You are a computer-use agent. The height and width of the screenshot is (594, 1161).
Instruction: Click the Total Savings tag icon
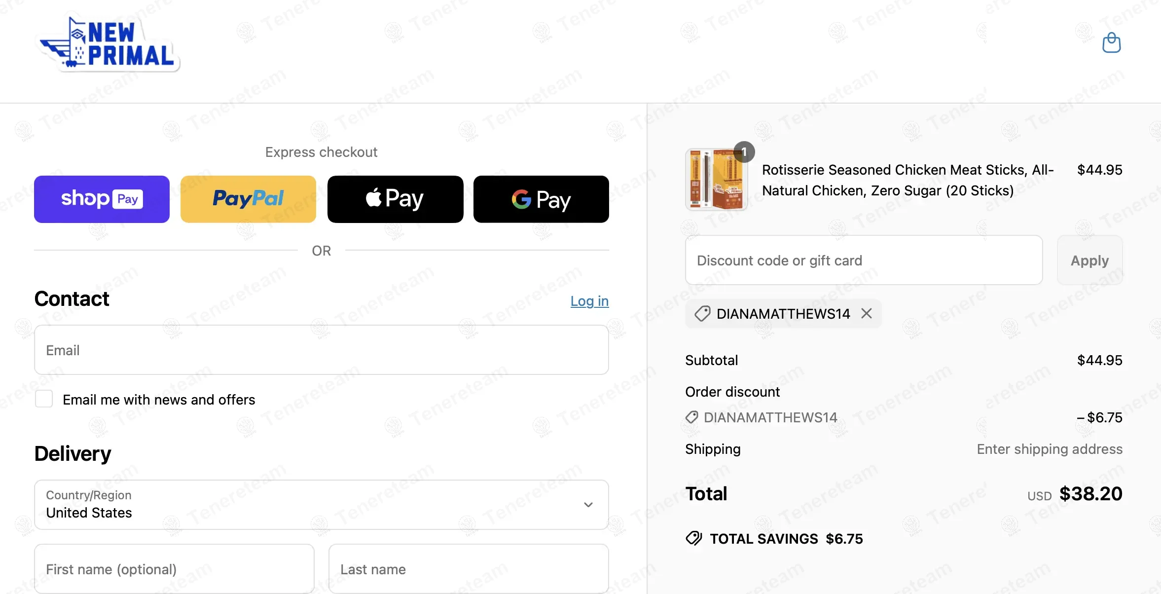[x=694, y=538]
